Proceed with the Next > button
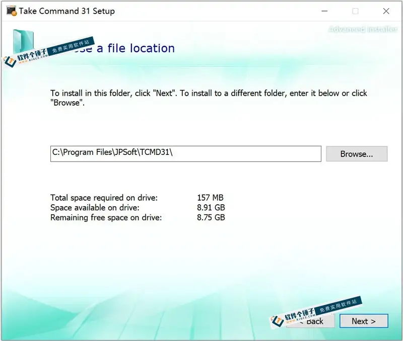403x341 pixels. (x=364, y=321)
